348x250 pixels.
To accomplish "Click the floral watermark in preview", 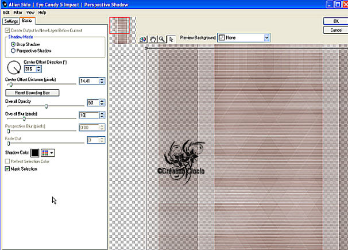I will pyautogui.click(x=181, y=161).
